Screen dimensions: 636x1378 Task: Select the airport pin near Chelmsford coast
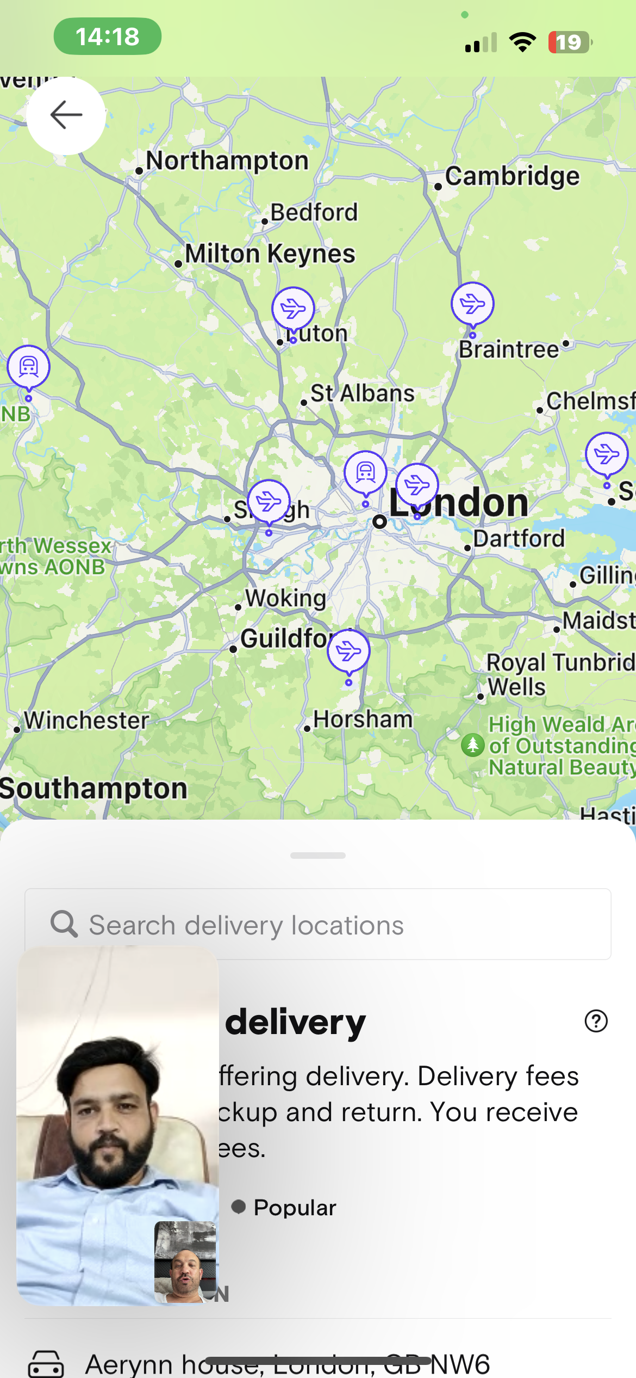607,454
